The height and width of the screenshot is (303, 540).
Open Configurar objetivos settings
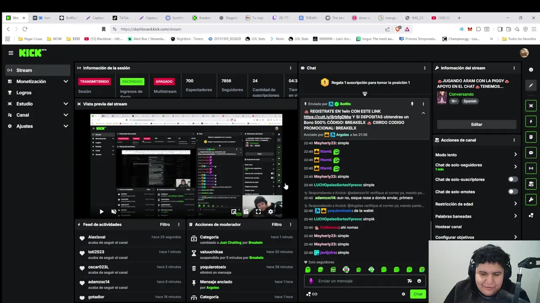476,237
